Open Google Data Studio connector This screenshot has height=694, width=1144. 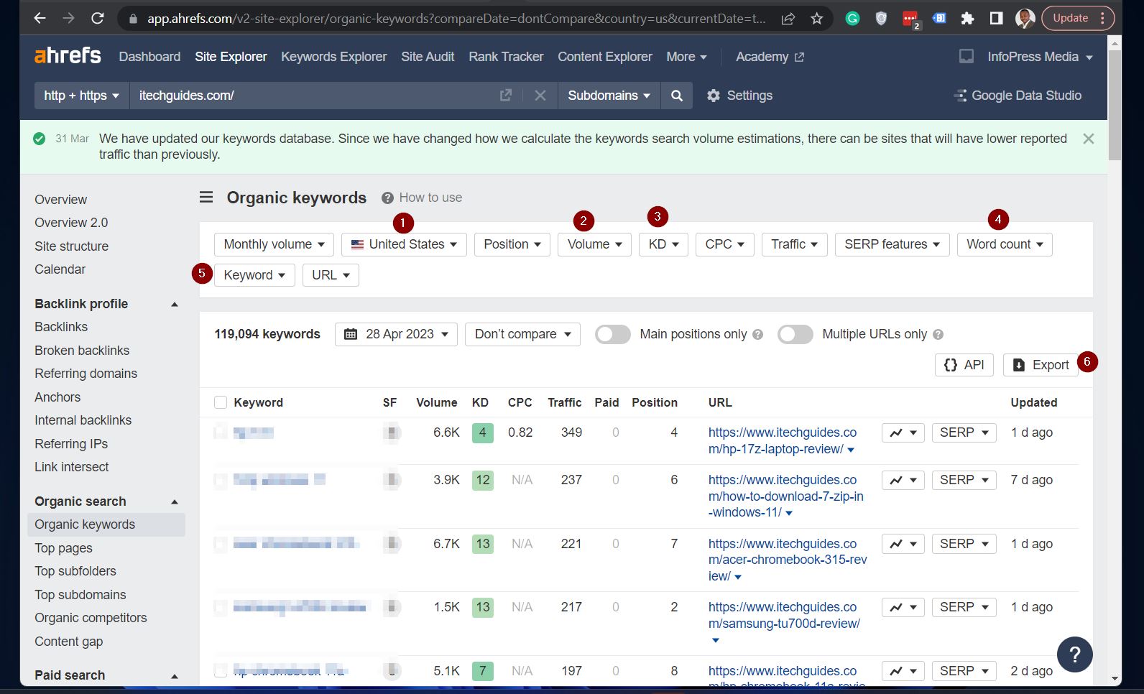point(1017,96)
